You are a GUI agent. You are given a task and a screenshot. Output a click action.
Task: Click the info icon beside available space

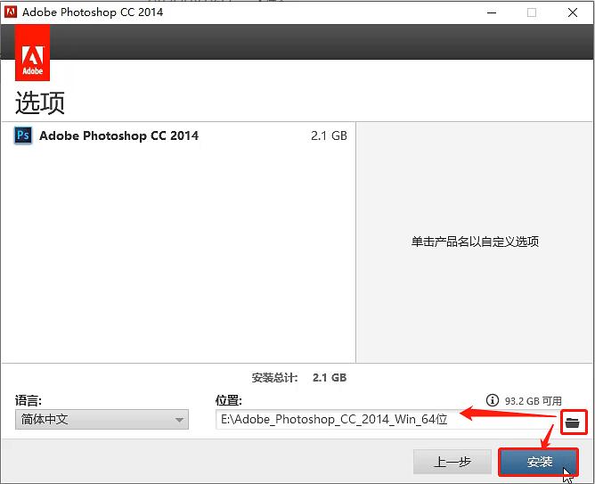[493, 400]
